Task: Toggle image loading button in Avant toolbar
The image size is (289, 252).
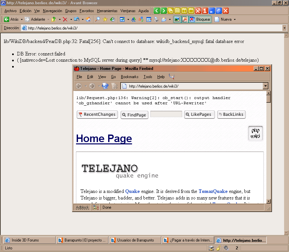Action: [x=177, y=19]
